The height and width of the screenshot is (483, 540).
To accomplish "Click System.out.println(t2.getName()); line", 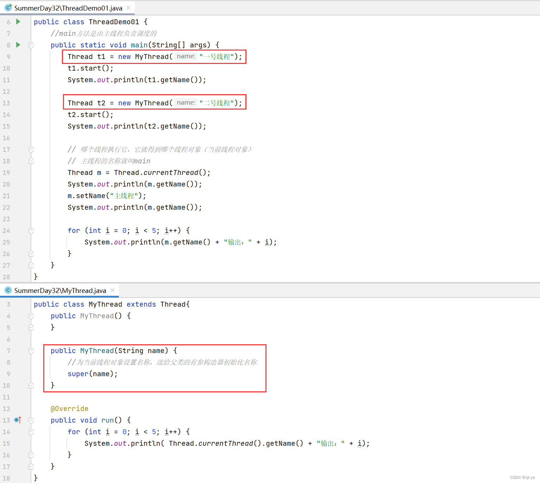I will 137,126.
